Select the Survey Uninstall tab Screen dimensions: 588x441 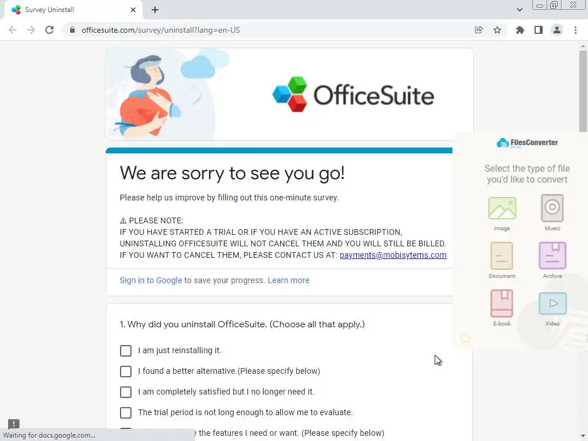click(x=73, y=10)
